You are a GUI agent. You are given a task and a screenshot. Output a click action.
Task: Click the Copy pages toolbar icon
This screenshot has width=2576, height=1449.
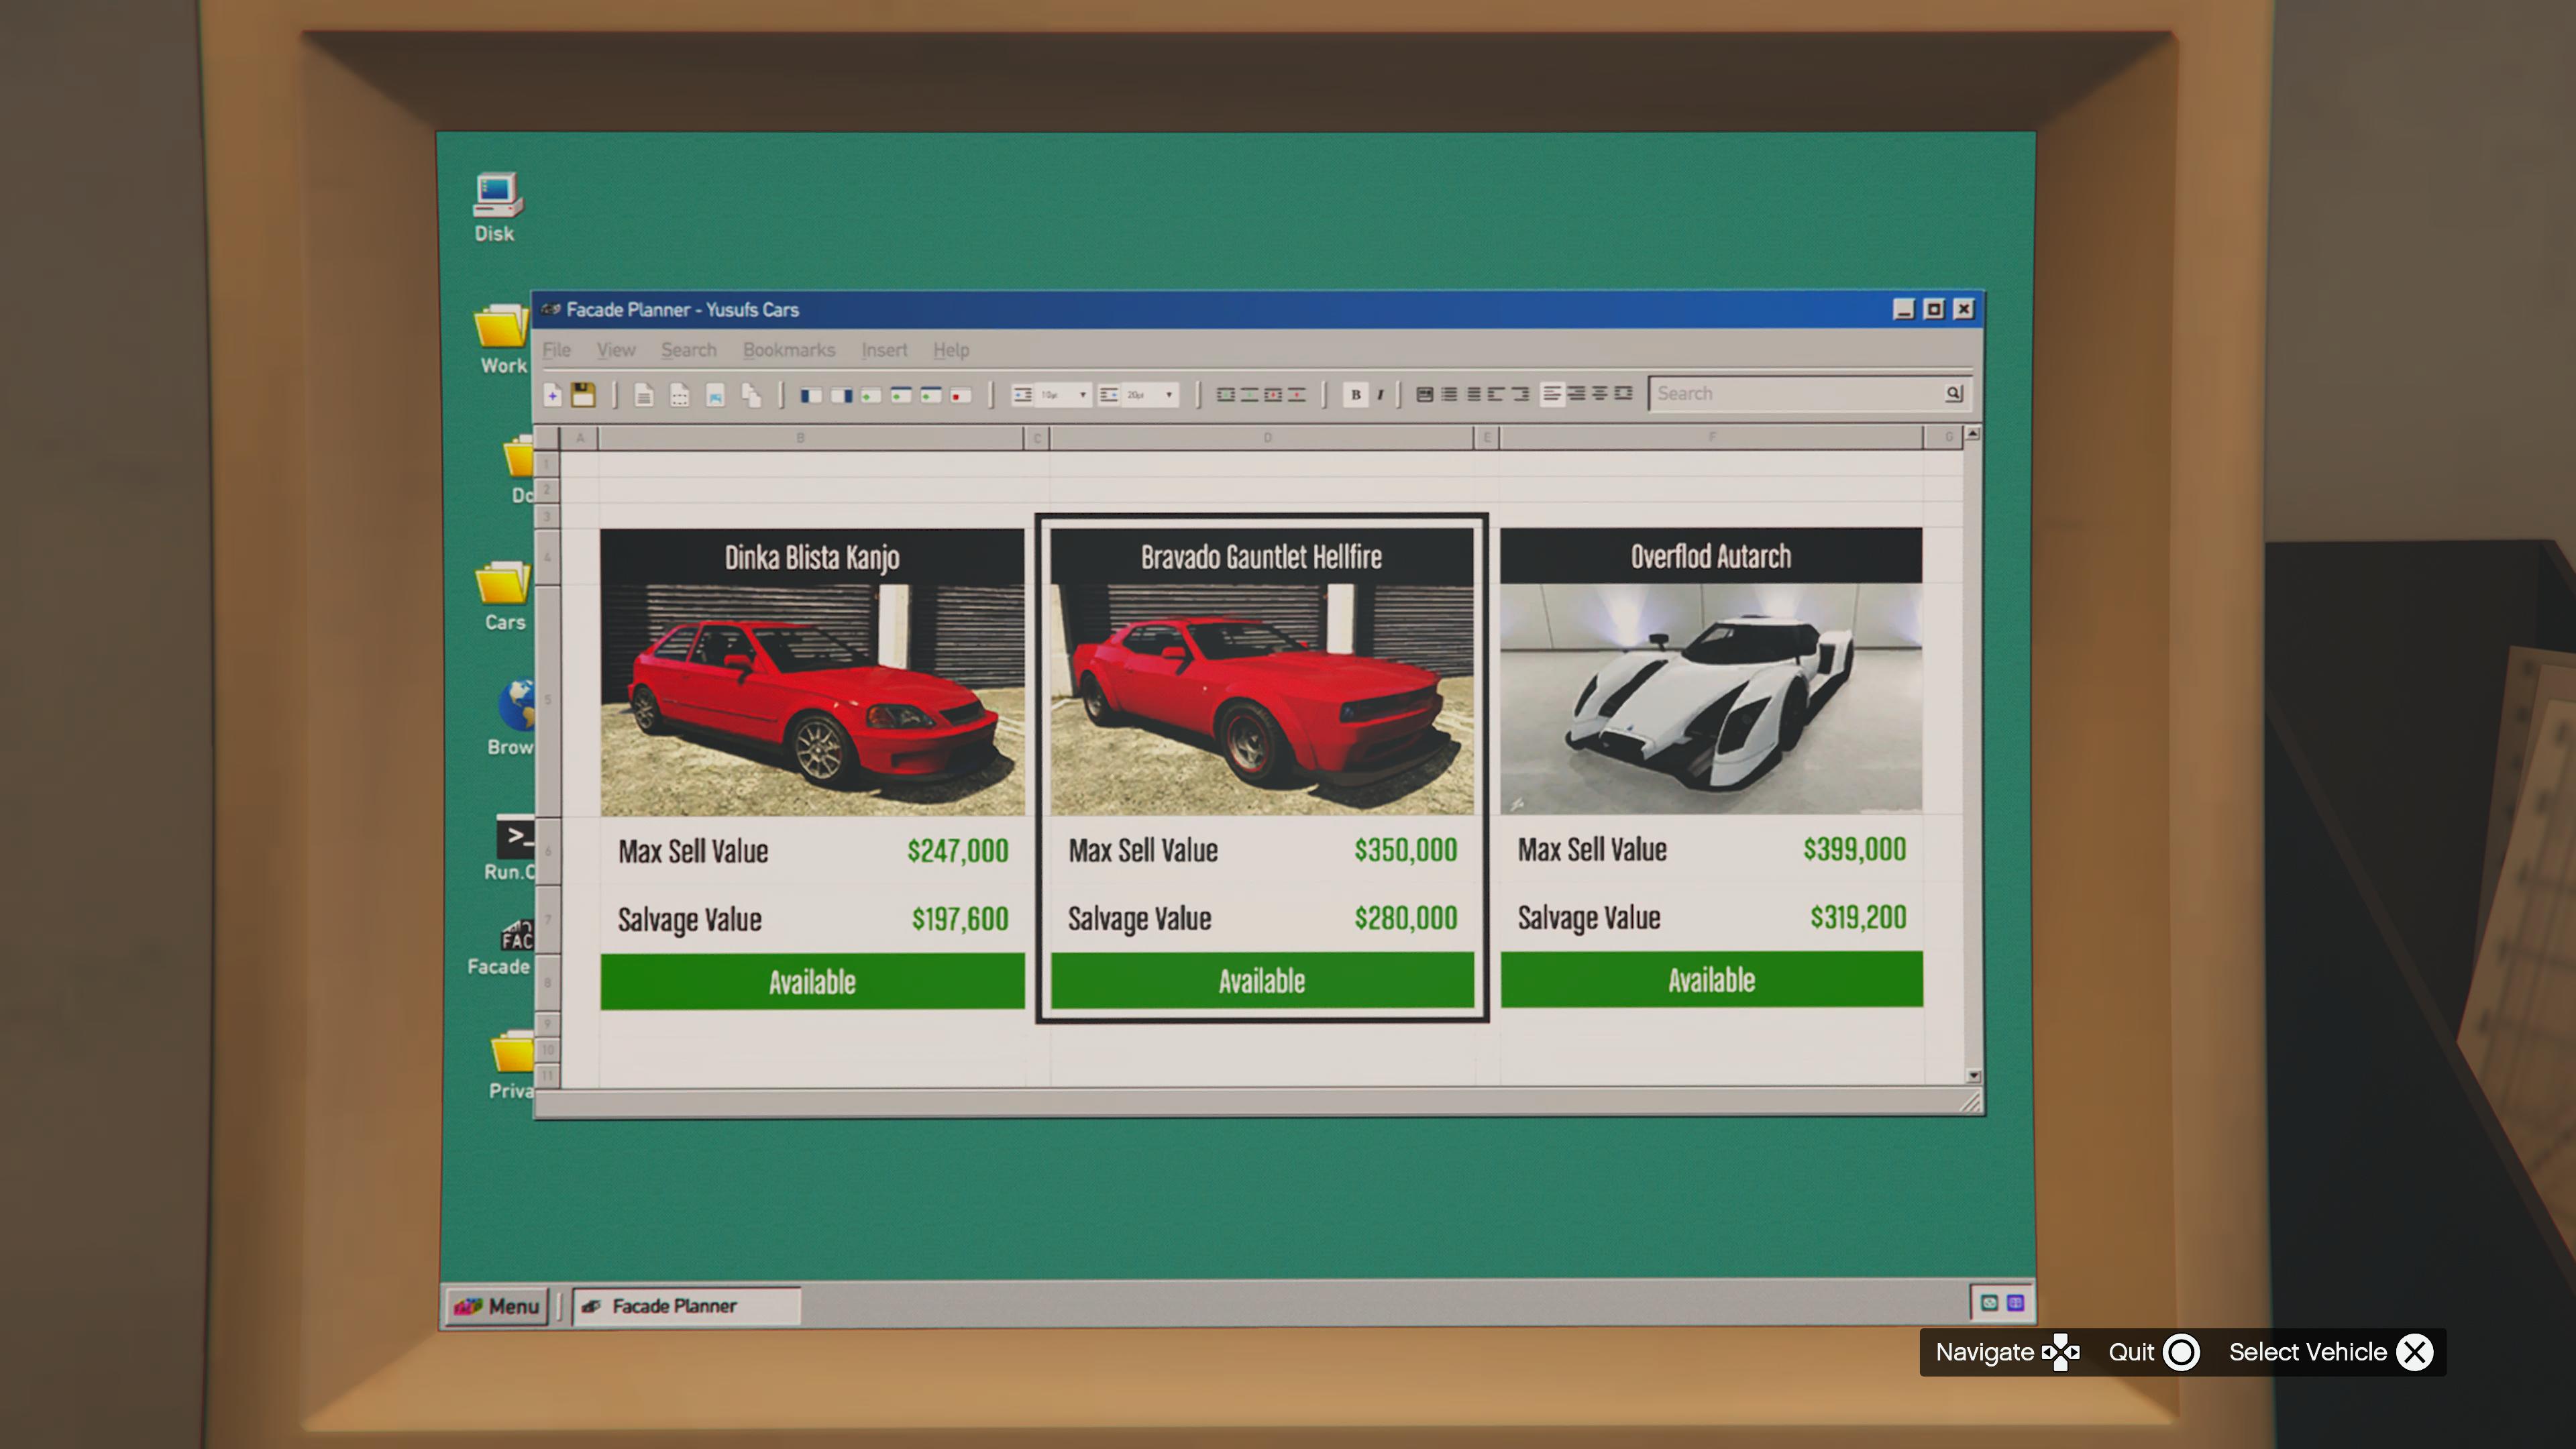(x=751, y=396)
